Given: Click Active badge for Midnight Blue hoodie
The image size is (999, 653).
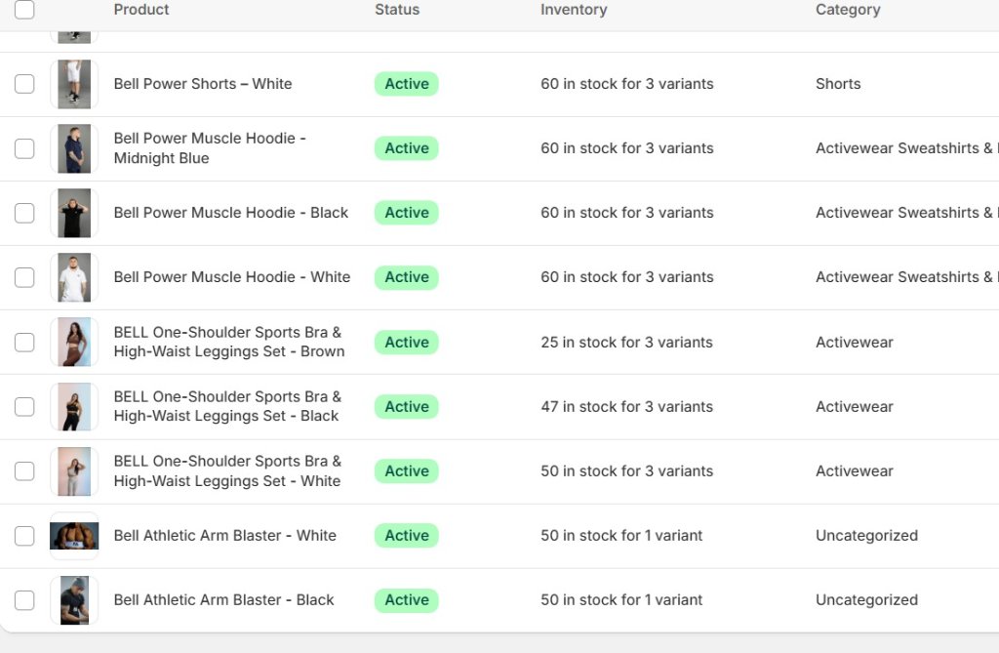Looking at the screenshot, I should pyautogui.click(x=407, y=148).
